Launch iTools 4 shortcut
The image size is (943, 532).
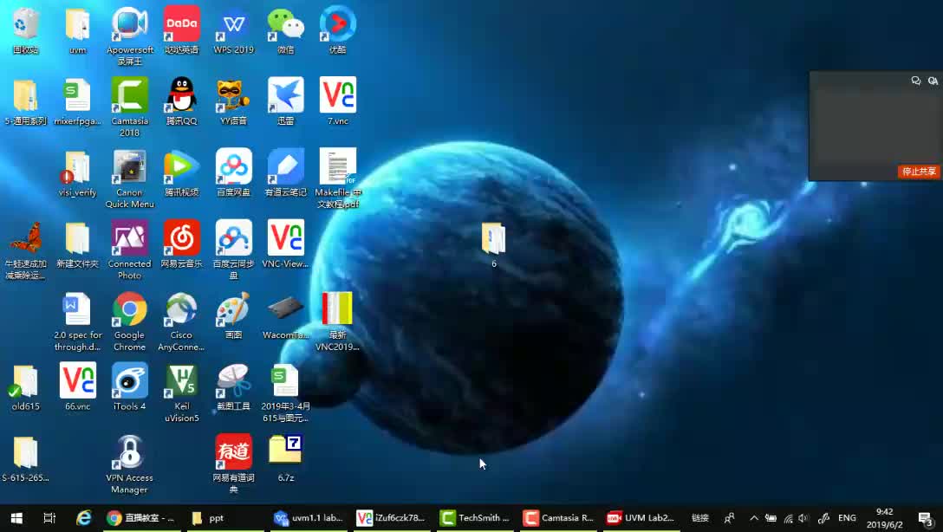129,386
